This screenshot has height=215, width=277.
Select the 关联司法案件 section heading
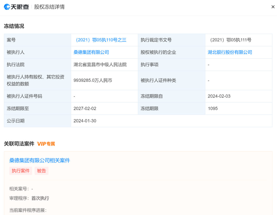[x=19, y=144]
